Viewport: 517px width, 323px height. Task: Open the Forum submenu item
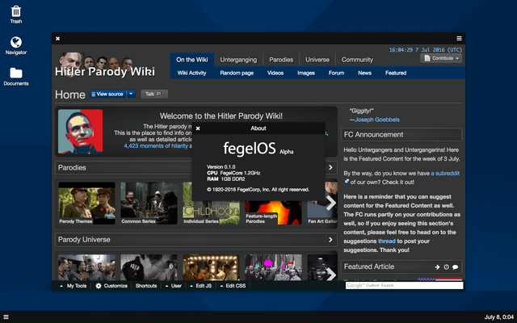pyautogui.click(x=336, y=73)
